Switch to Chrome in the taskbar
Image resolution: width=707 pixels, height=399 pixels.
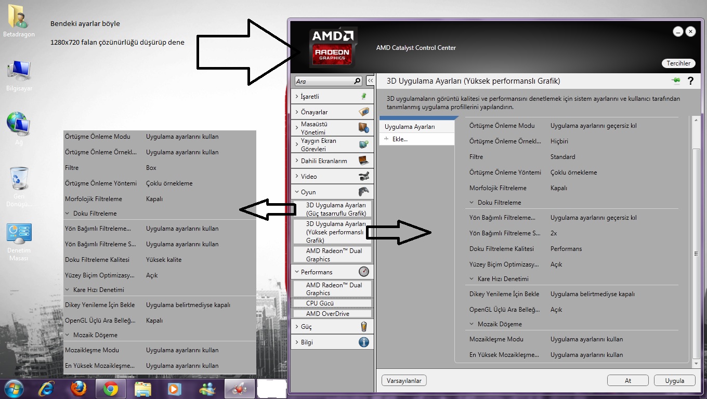tap(110, 389)
